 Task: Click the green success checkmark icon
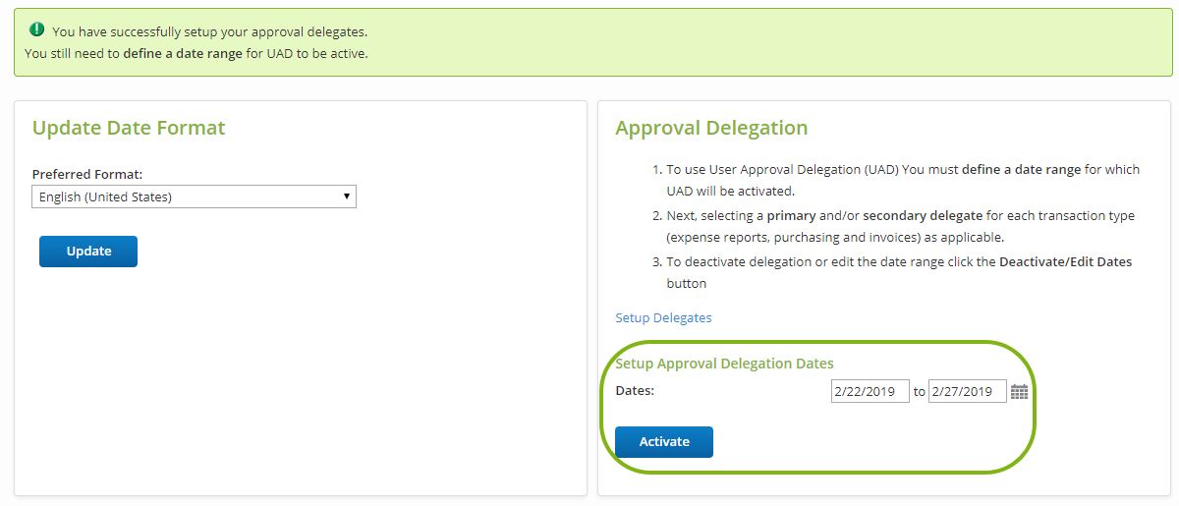click(37, 30)
